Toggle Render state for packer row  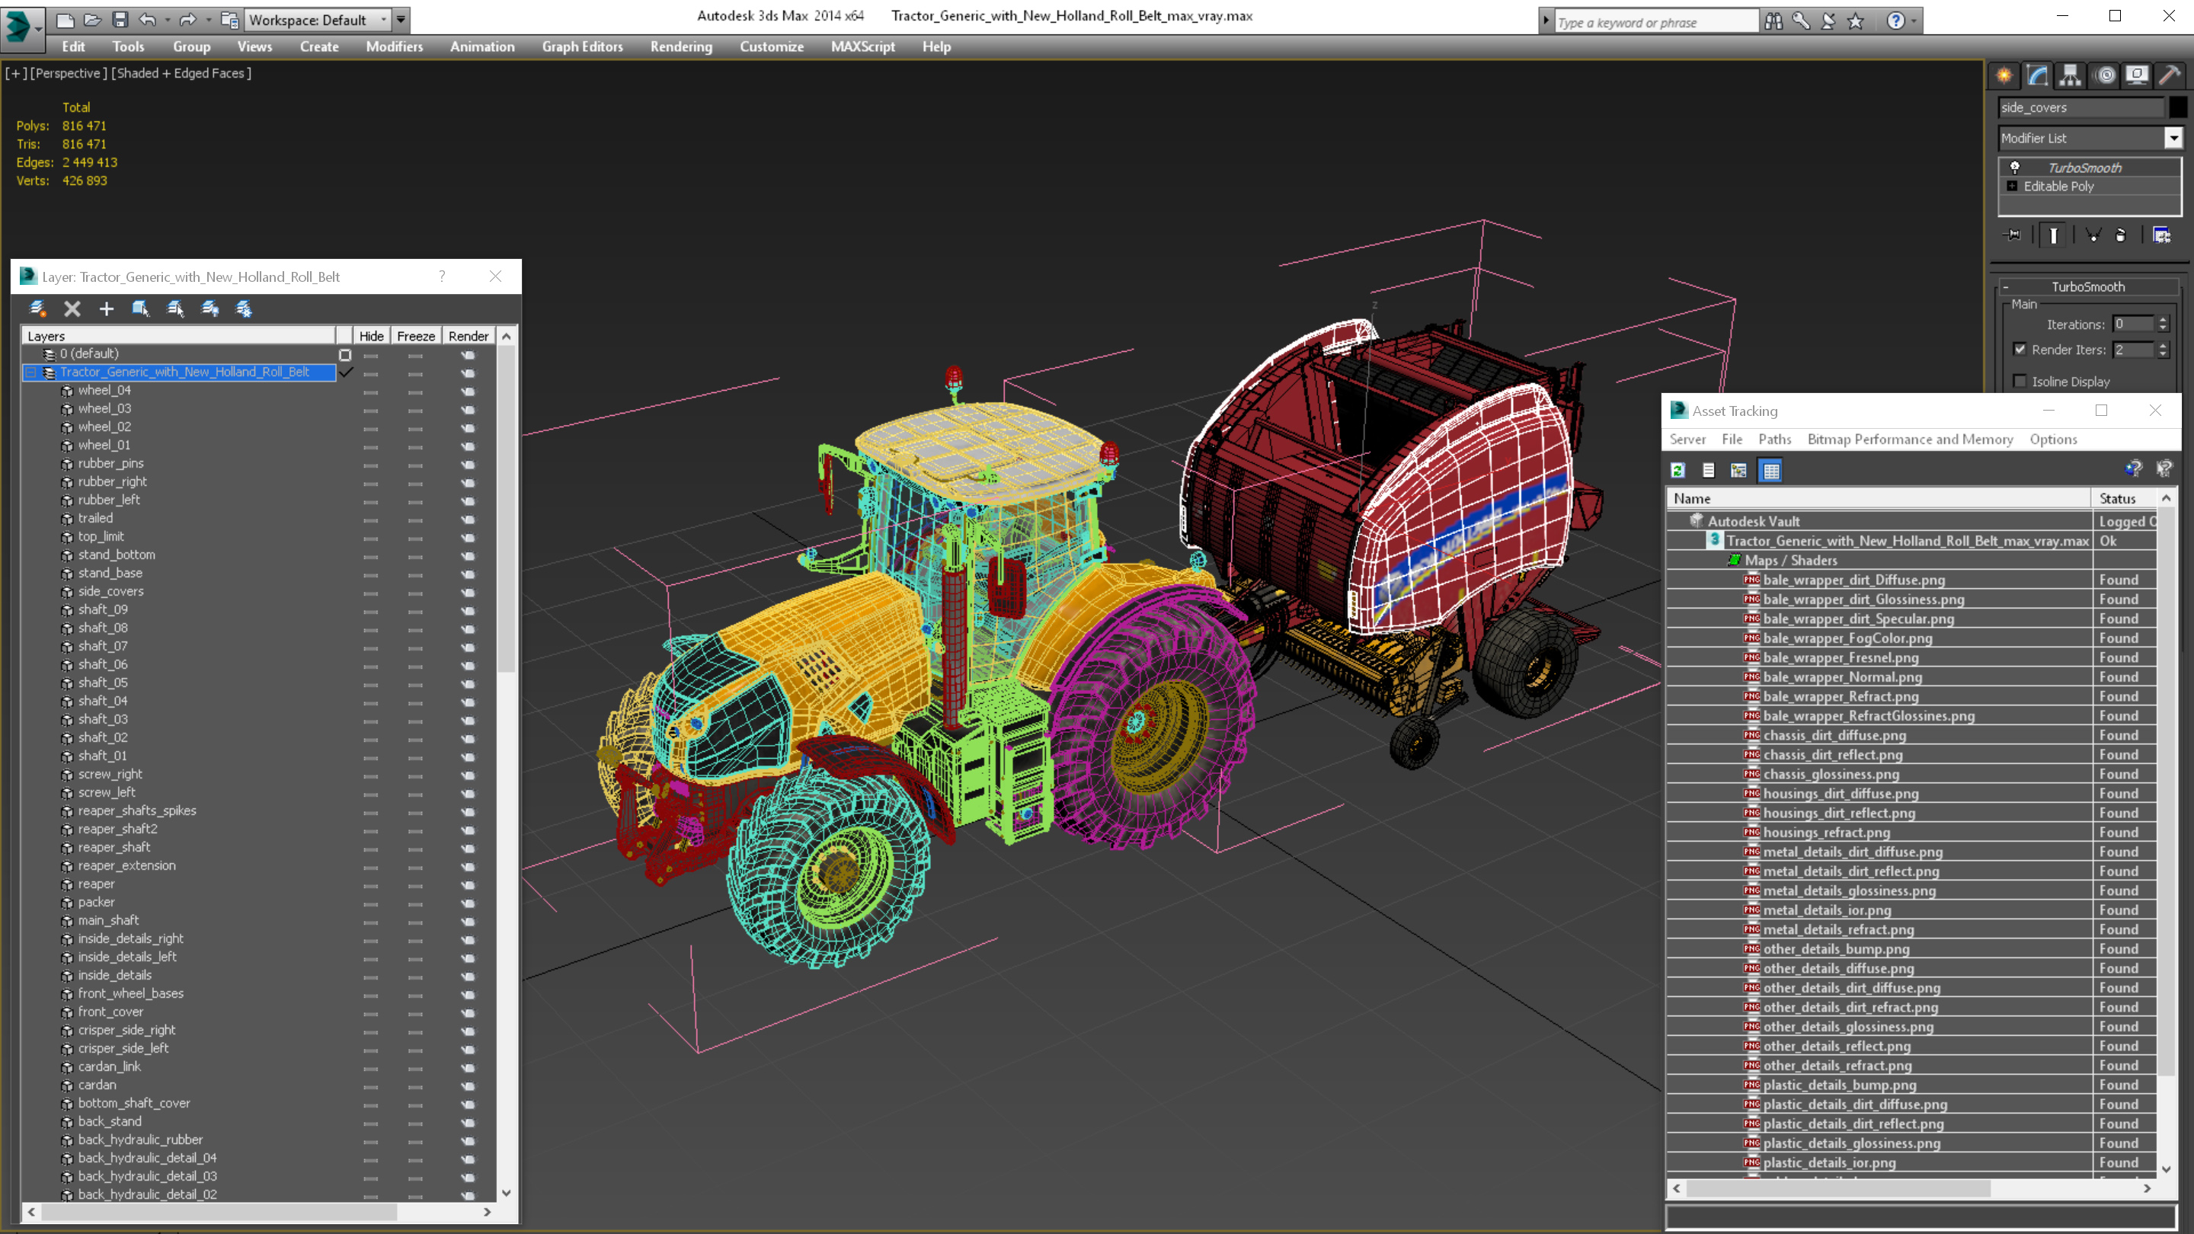tap(469, 903)
